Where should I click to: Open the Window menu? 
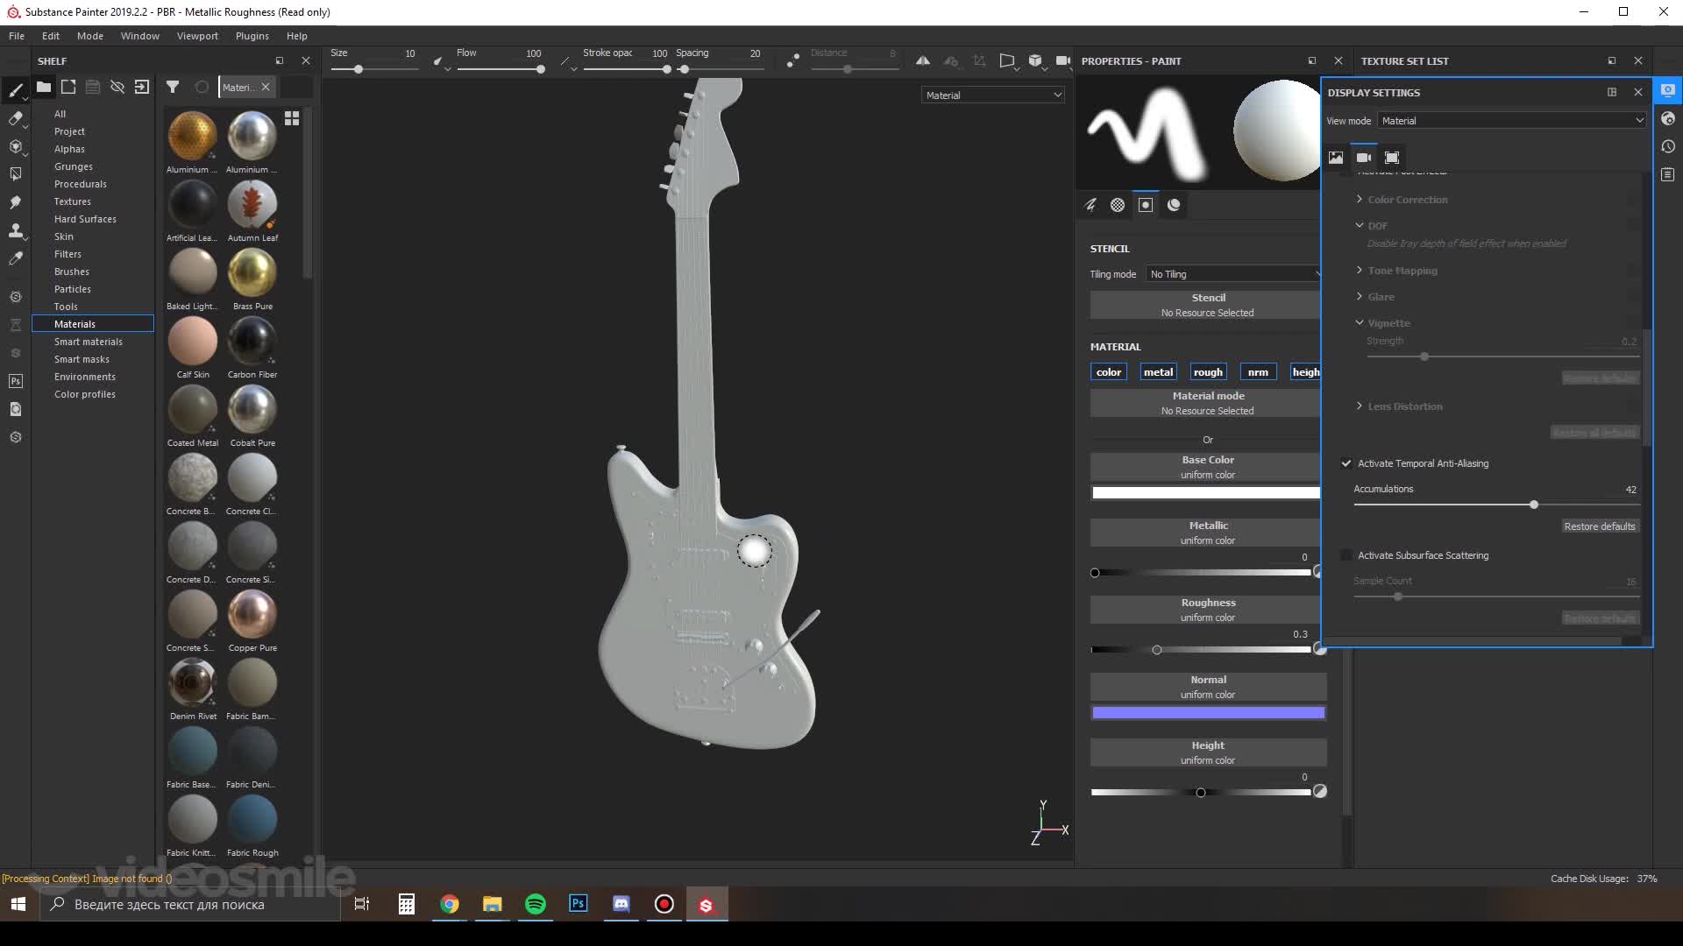[x=140, y=36]
